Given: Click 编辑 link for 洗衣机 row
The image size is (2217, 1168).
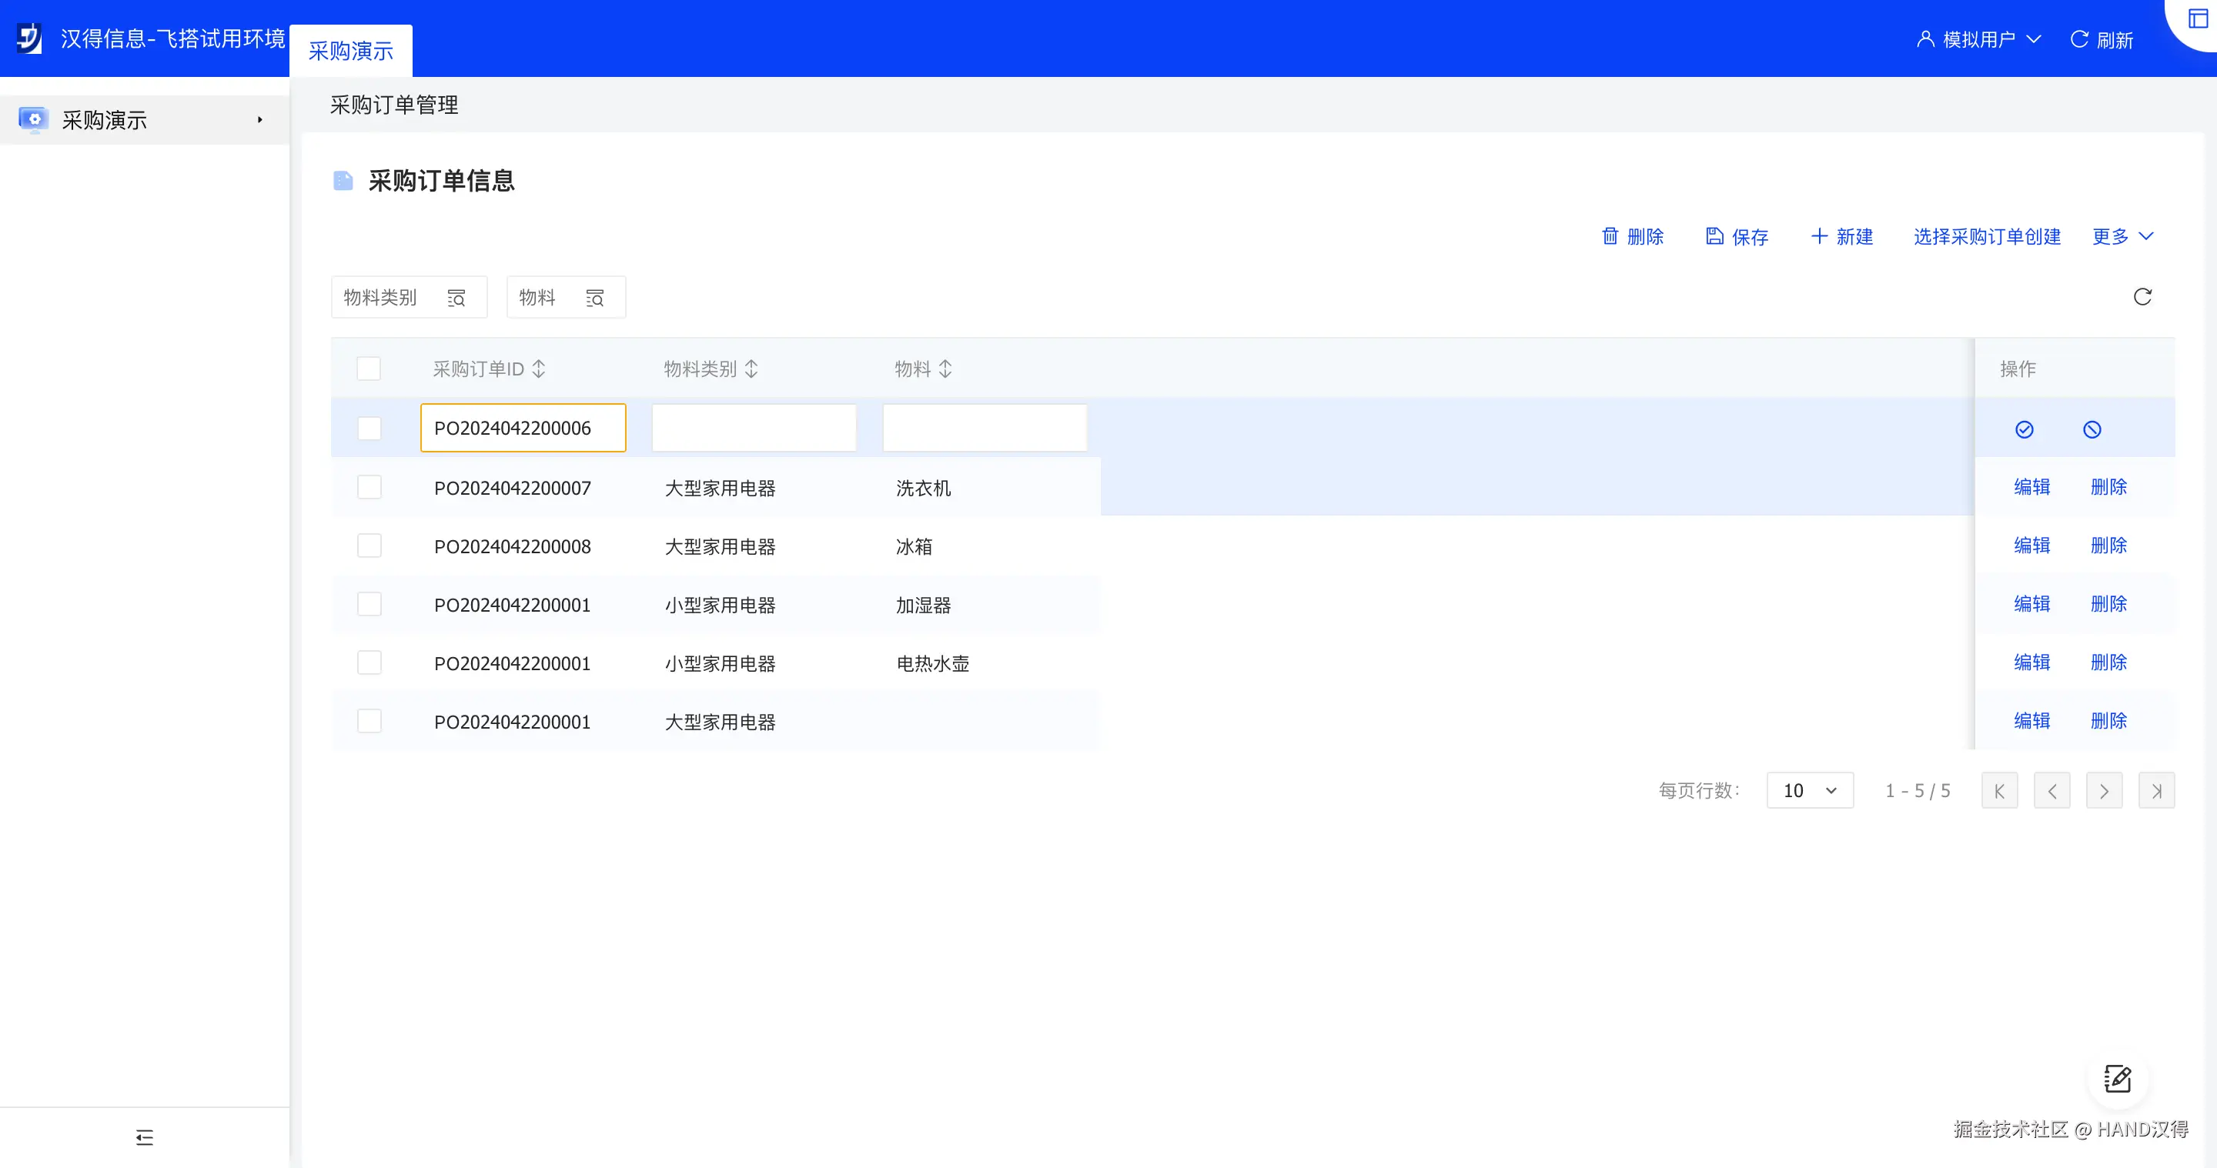Looking at the screenshot, I should [2032, 487].
